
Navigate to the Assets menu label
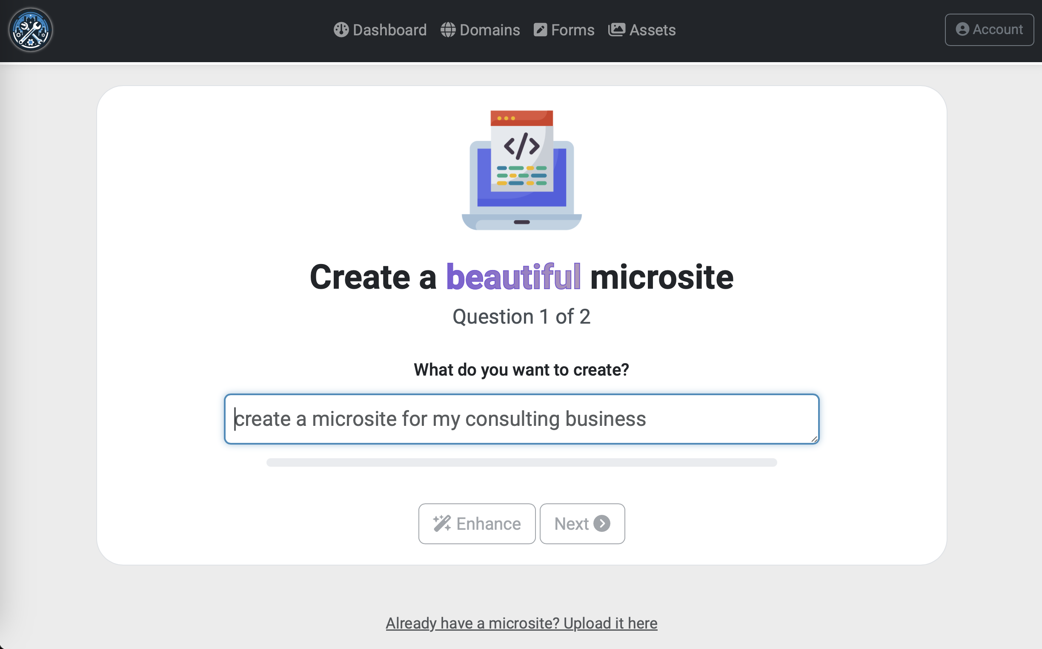652,30
